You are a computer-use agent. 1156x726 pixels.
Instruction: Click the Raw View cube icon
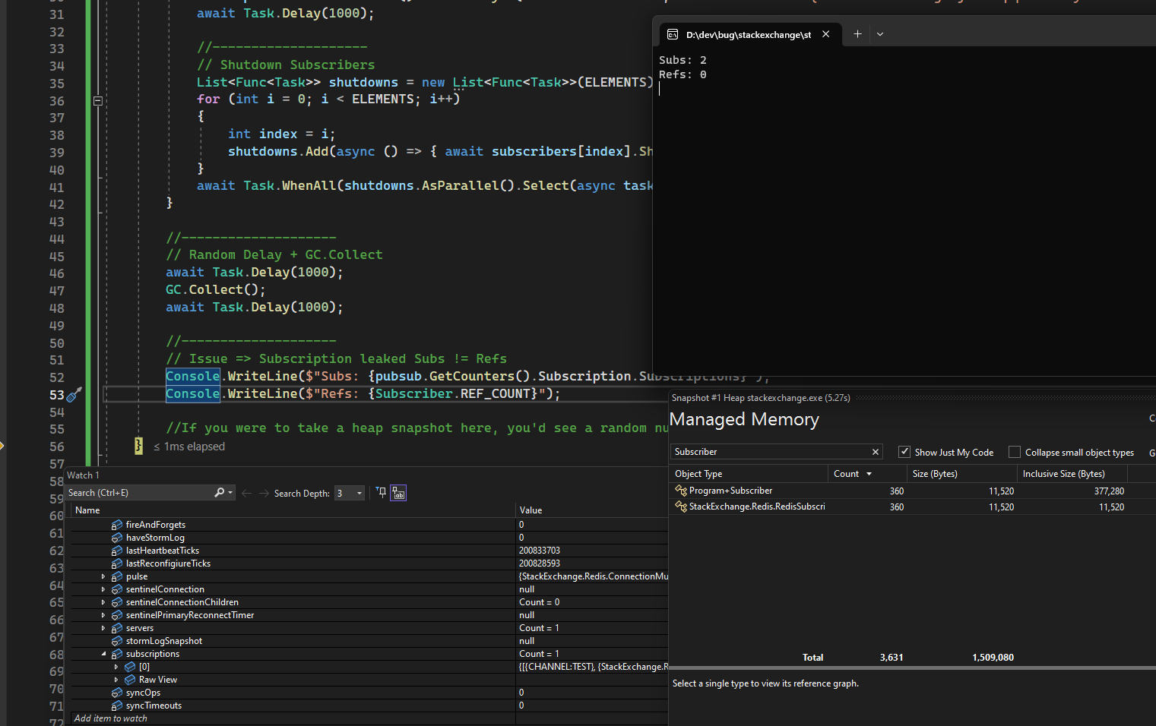pyautogui.click(x=130, y=680)
